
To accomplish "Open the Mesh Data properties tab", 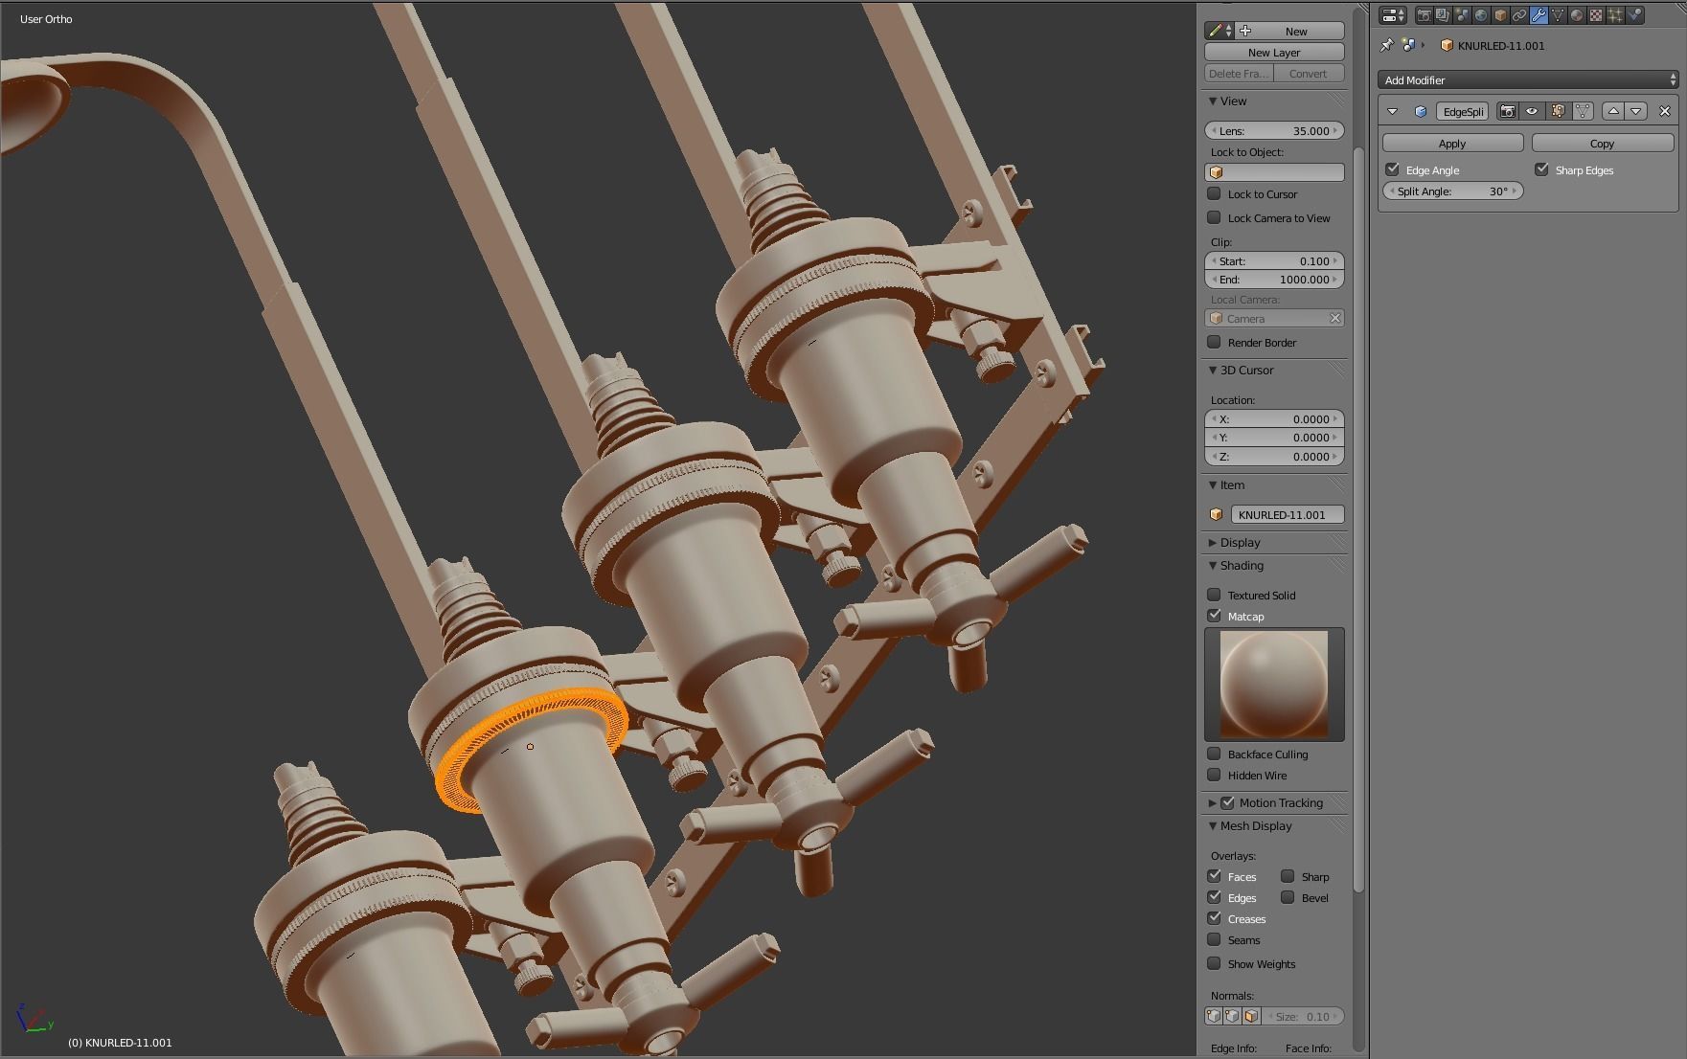I will [x=1558, y=15].
